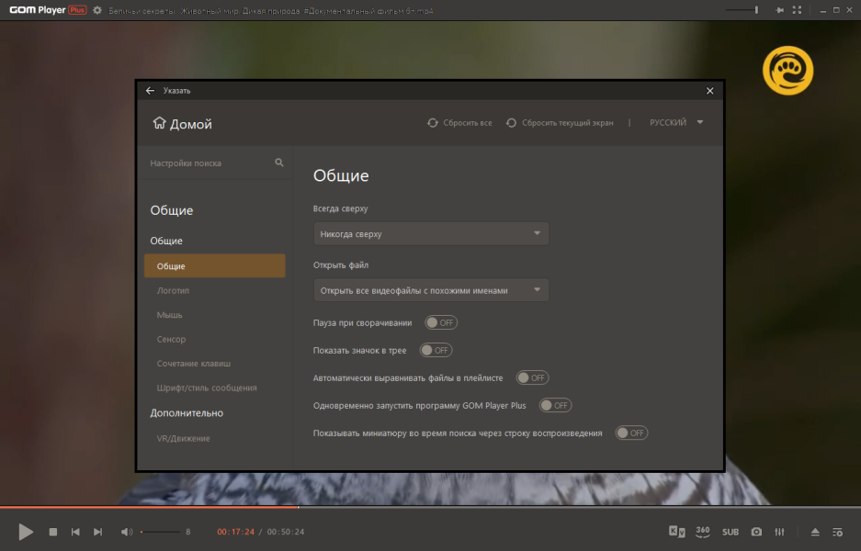Open the Открыть все видеофайлы dropdown
The height and width of the screenshot is (551, 861).
431,290
